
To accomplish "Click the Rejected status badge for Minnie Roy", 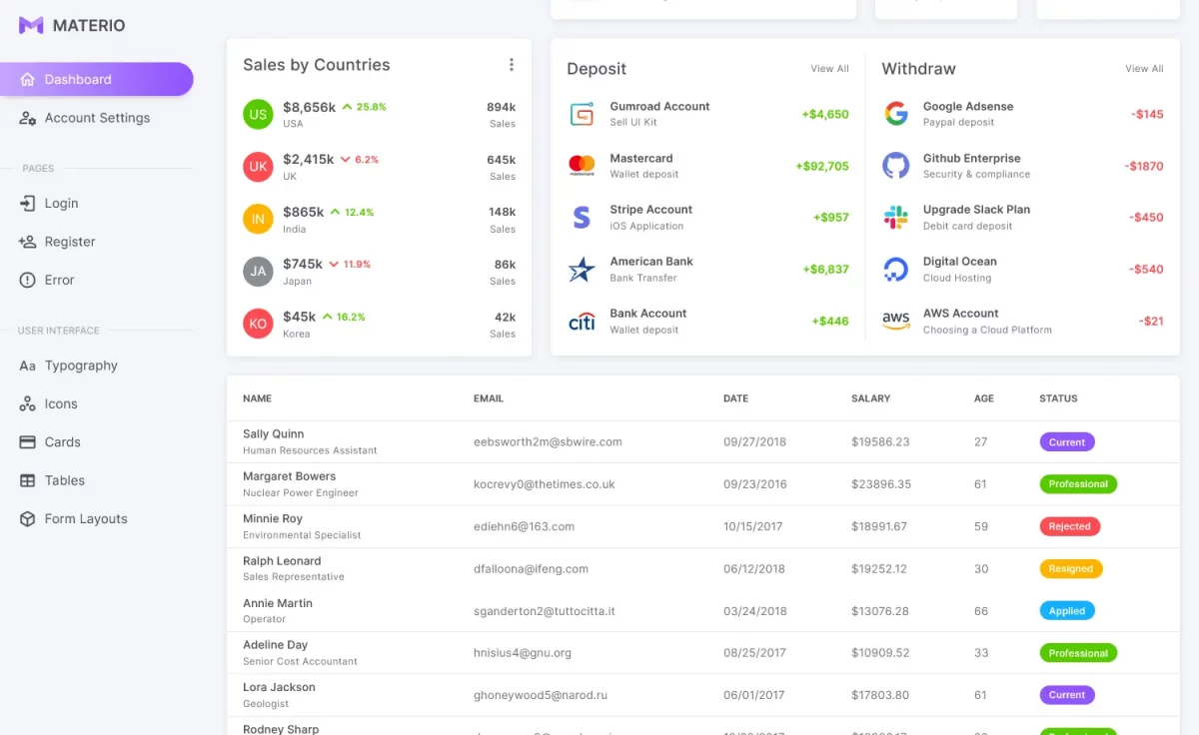I will click(1070, 526).
